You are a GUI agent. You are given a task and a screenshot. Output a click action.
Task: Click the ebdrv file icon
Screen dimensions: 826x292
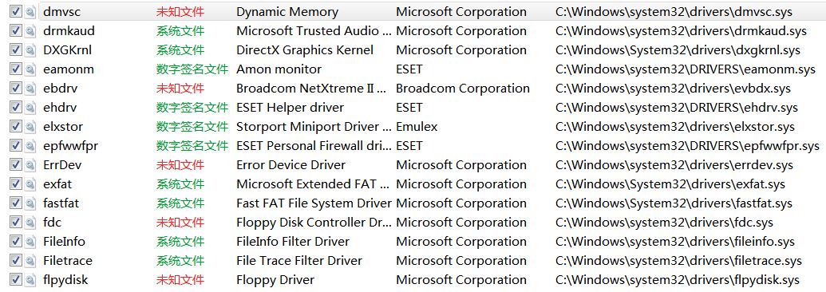[x=31, y=89]
